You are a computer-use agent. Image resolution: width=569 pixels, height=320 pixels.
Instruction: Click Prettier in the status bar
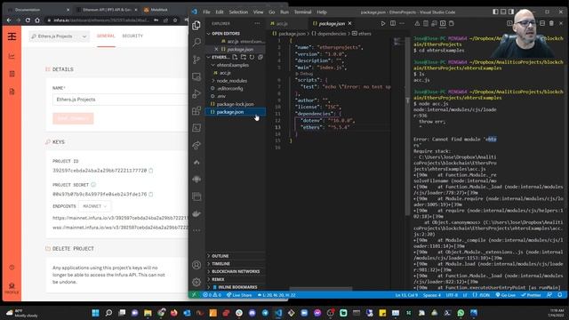531,295
